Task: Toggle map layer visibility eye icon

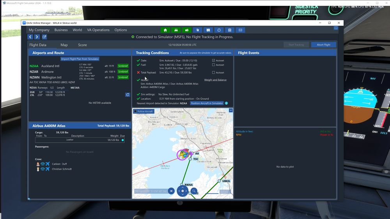Action: [x=171, y=191]
